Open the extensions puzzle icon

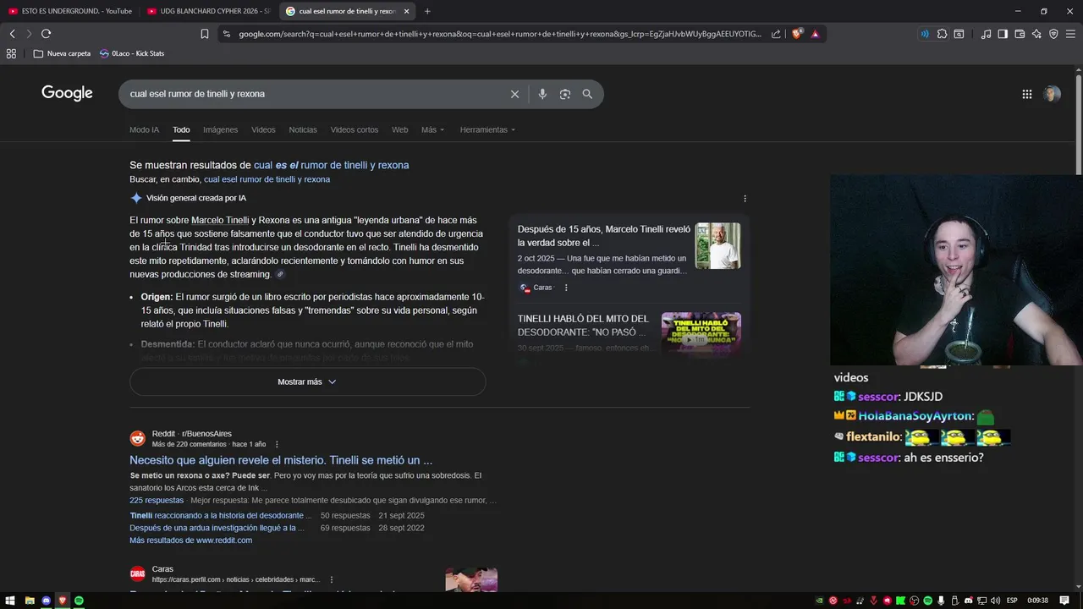[942, 34]
